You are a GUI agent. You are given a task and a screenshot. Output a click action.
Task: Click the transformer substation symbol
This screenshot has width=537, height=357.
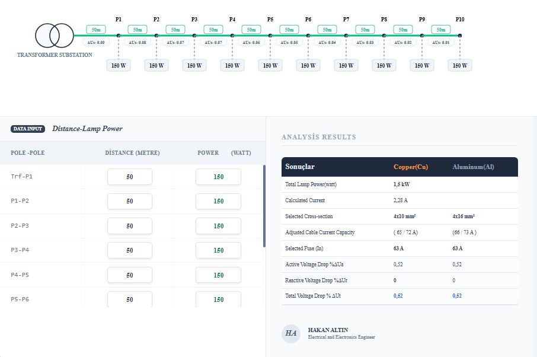(55, 36)
